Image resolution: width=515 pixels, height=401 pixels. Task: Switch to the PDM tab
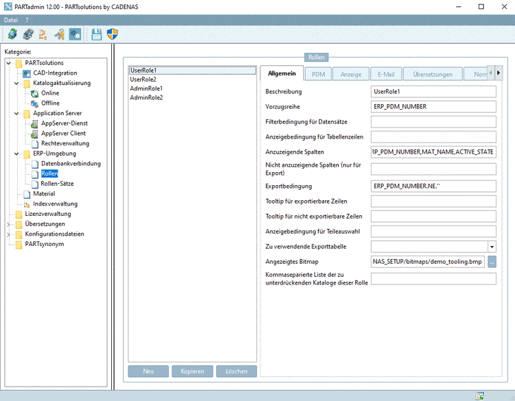click(318, 74)
